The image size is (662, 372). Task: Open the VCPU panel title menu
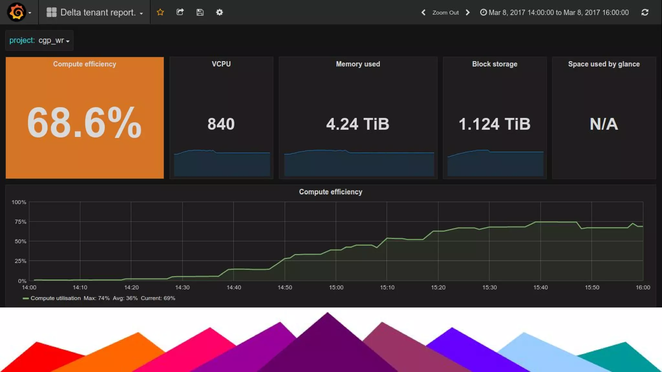tap(221, 64)
